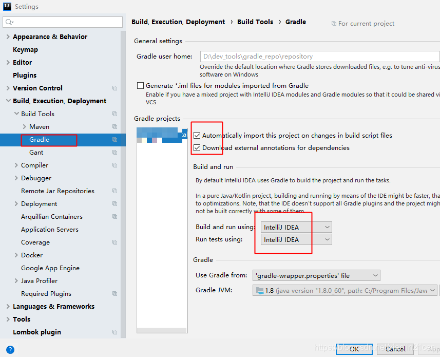Click project-level icon next to Build Tools
This screenshot has width=440, height=357.
coord(115,114)
